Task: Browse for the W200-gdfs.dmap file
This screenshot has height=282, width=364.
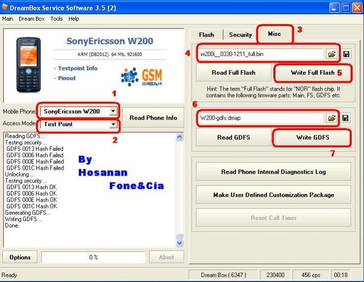Action: point(331,118)
